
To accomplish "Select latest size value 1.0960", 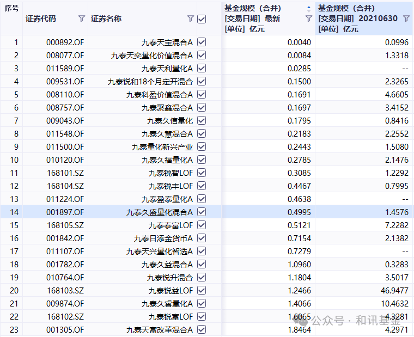I will coord(300,265).
